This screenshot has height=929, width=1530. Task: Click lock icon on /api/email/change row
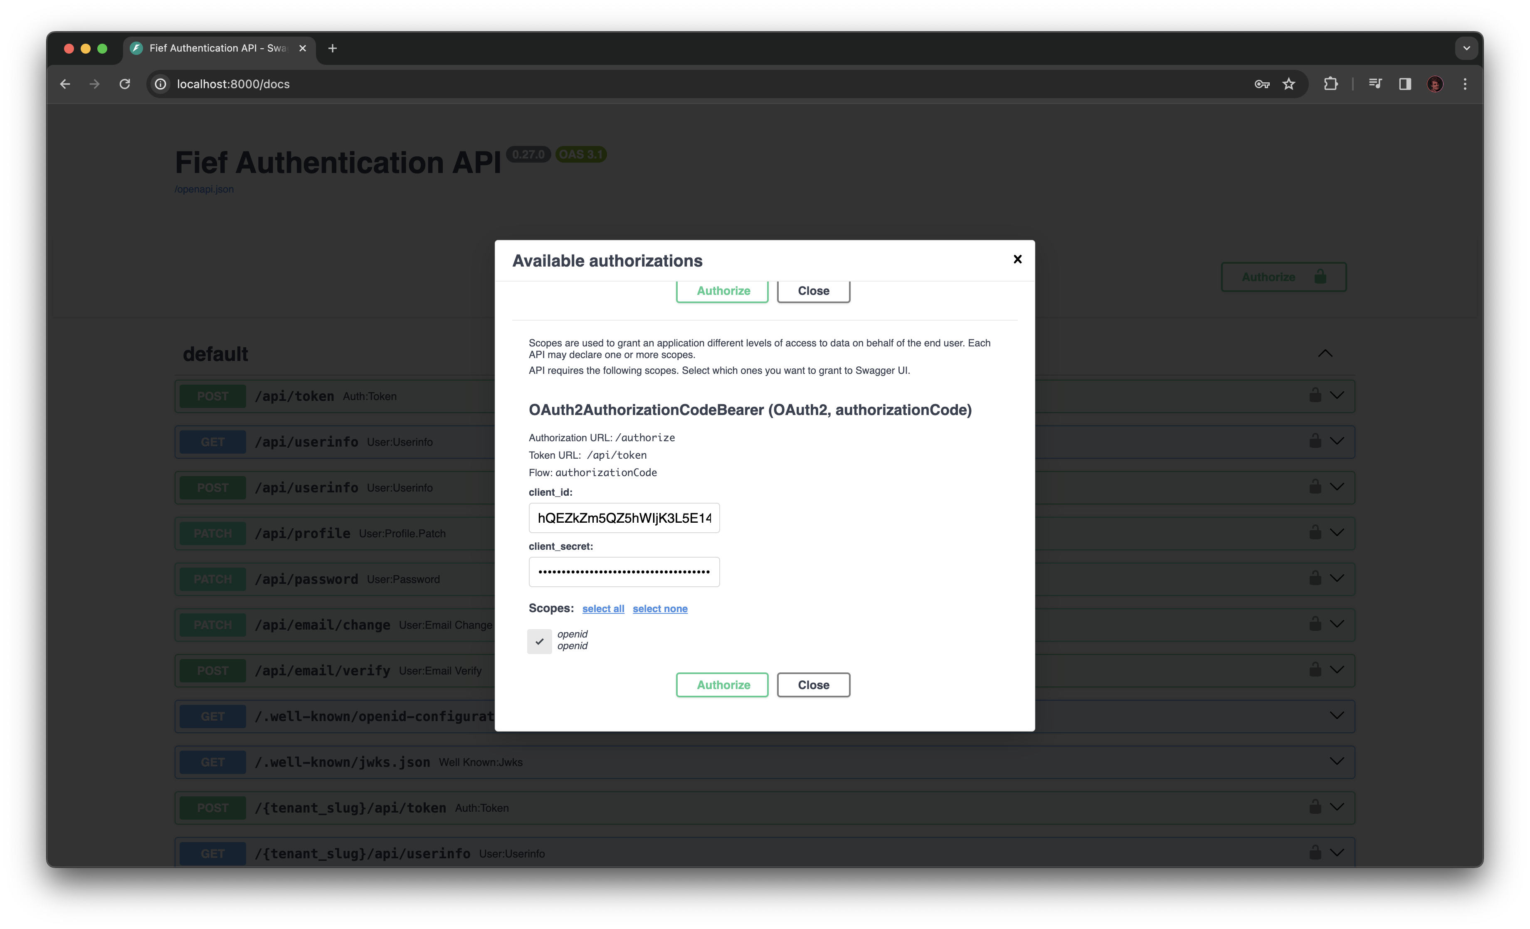1315,623
